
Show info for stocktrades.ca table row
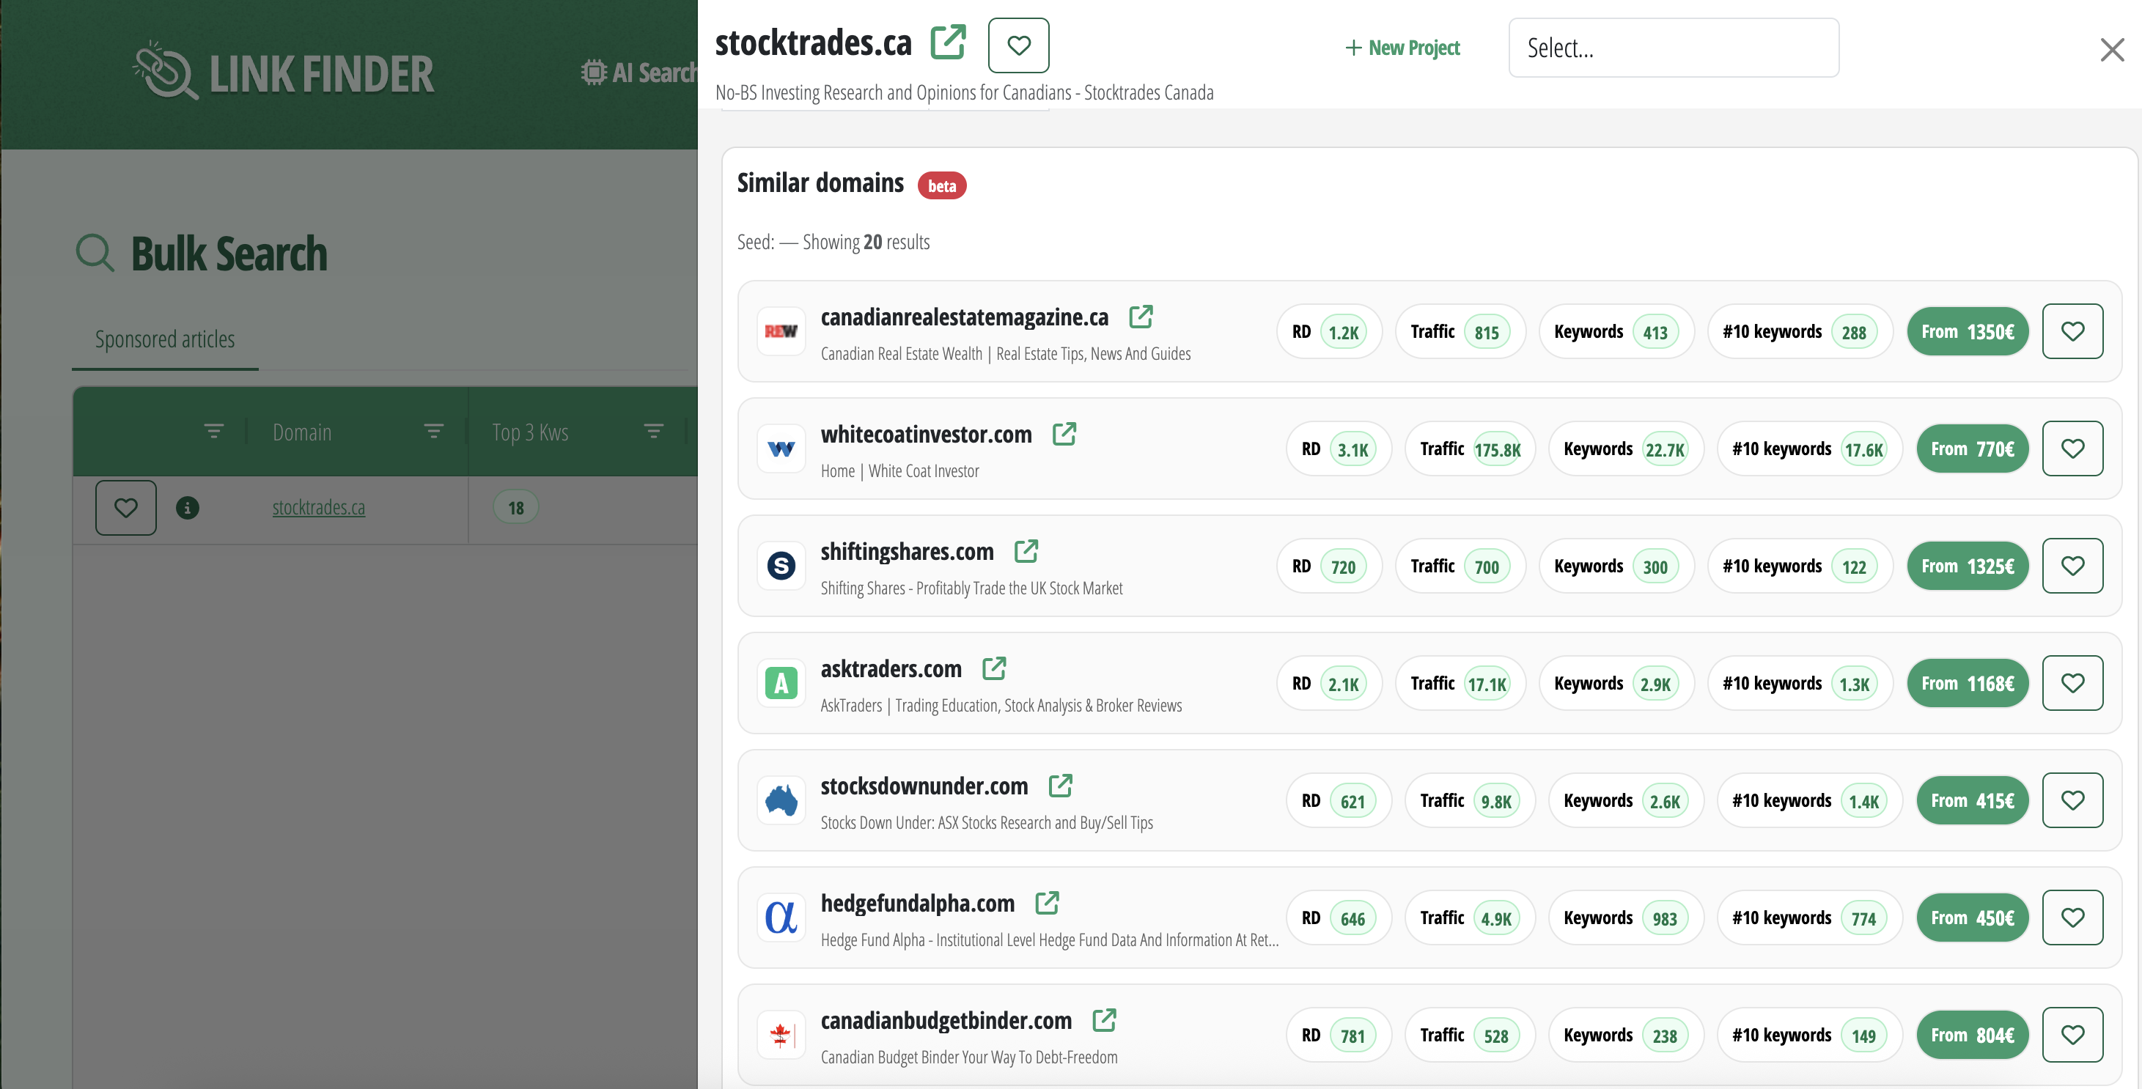187,507
